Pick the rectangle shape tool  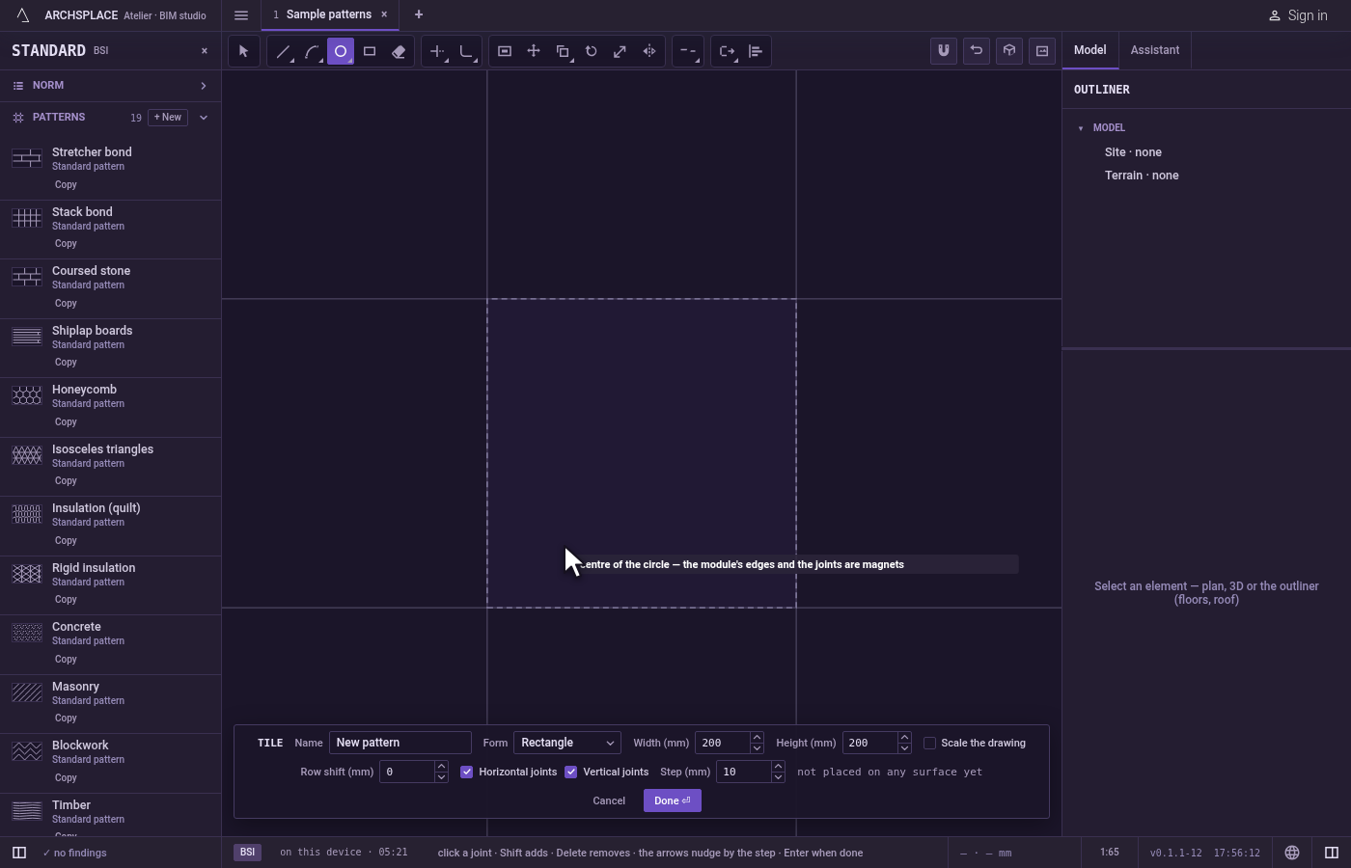tap(370, 51)
